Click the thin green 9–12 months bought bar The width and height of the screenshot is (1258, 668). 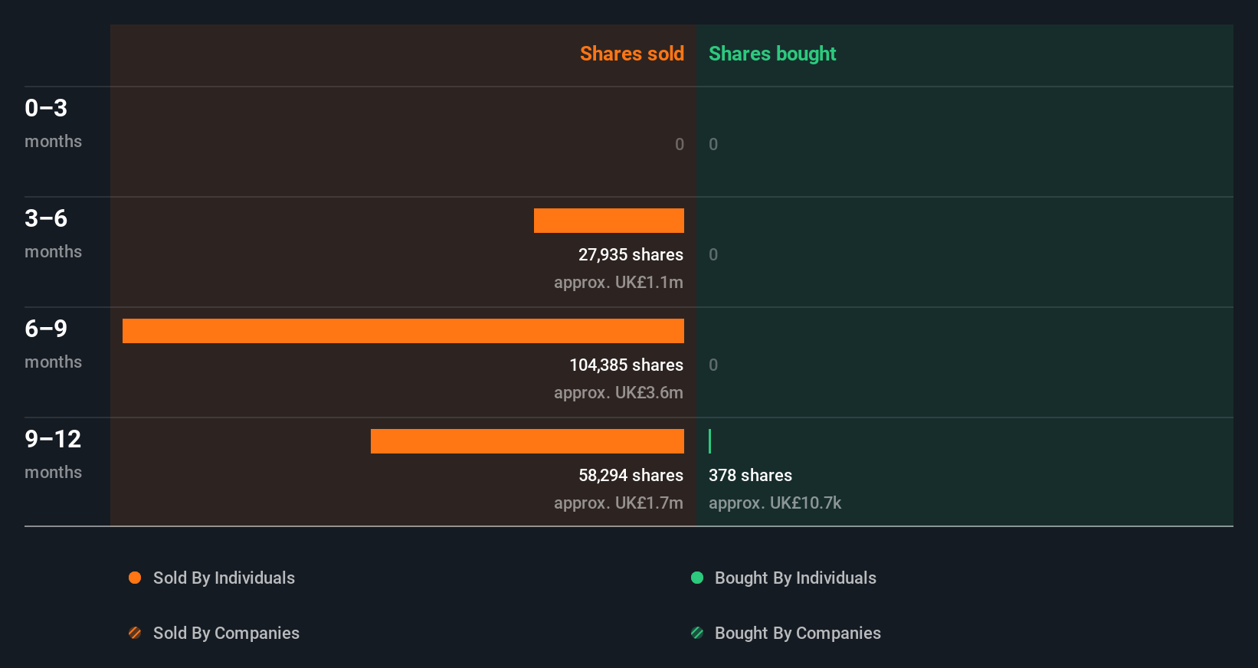click(x=710, y=441)
